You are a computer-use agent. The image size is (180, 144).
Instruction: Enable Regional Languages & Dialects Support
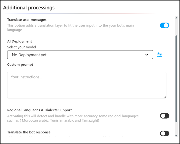pyautogui.click(x=165, y=116)
